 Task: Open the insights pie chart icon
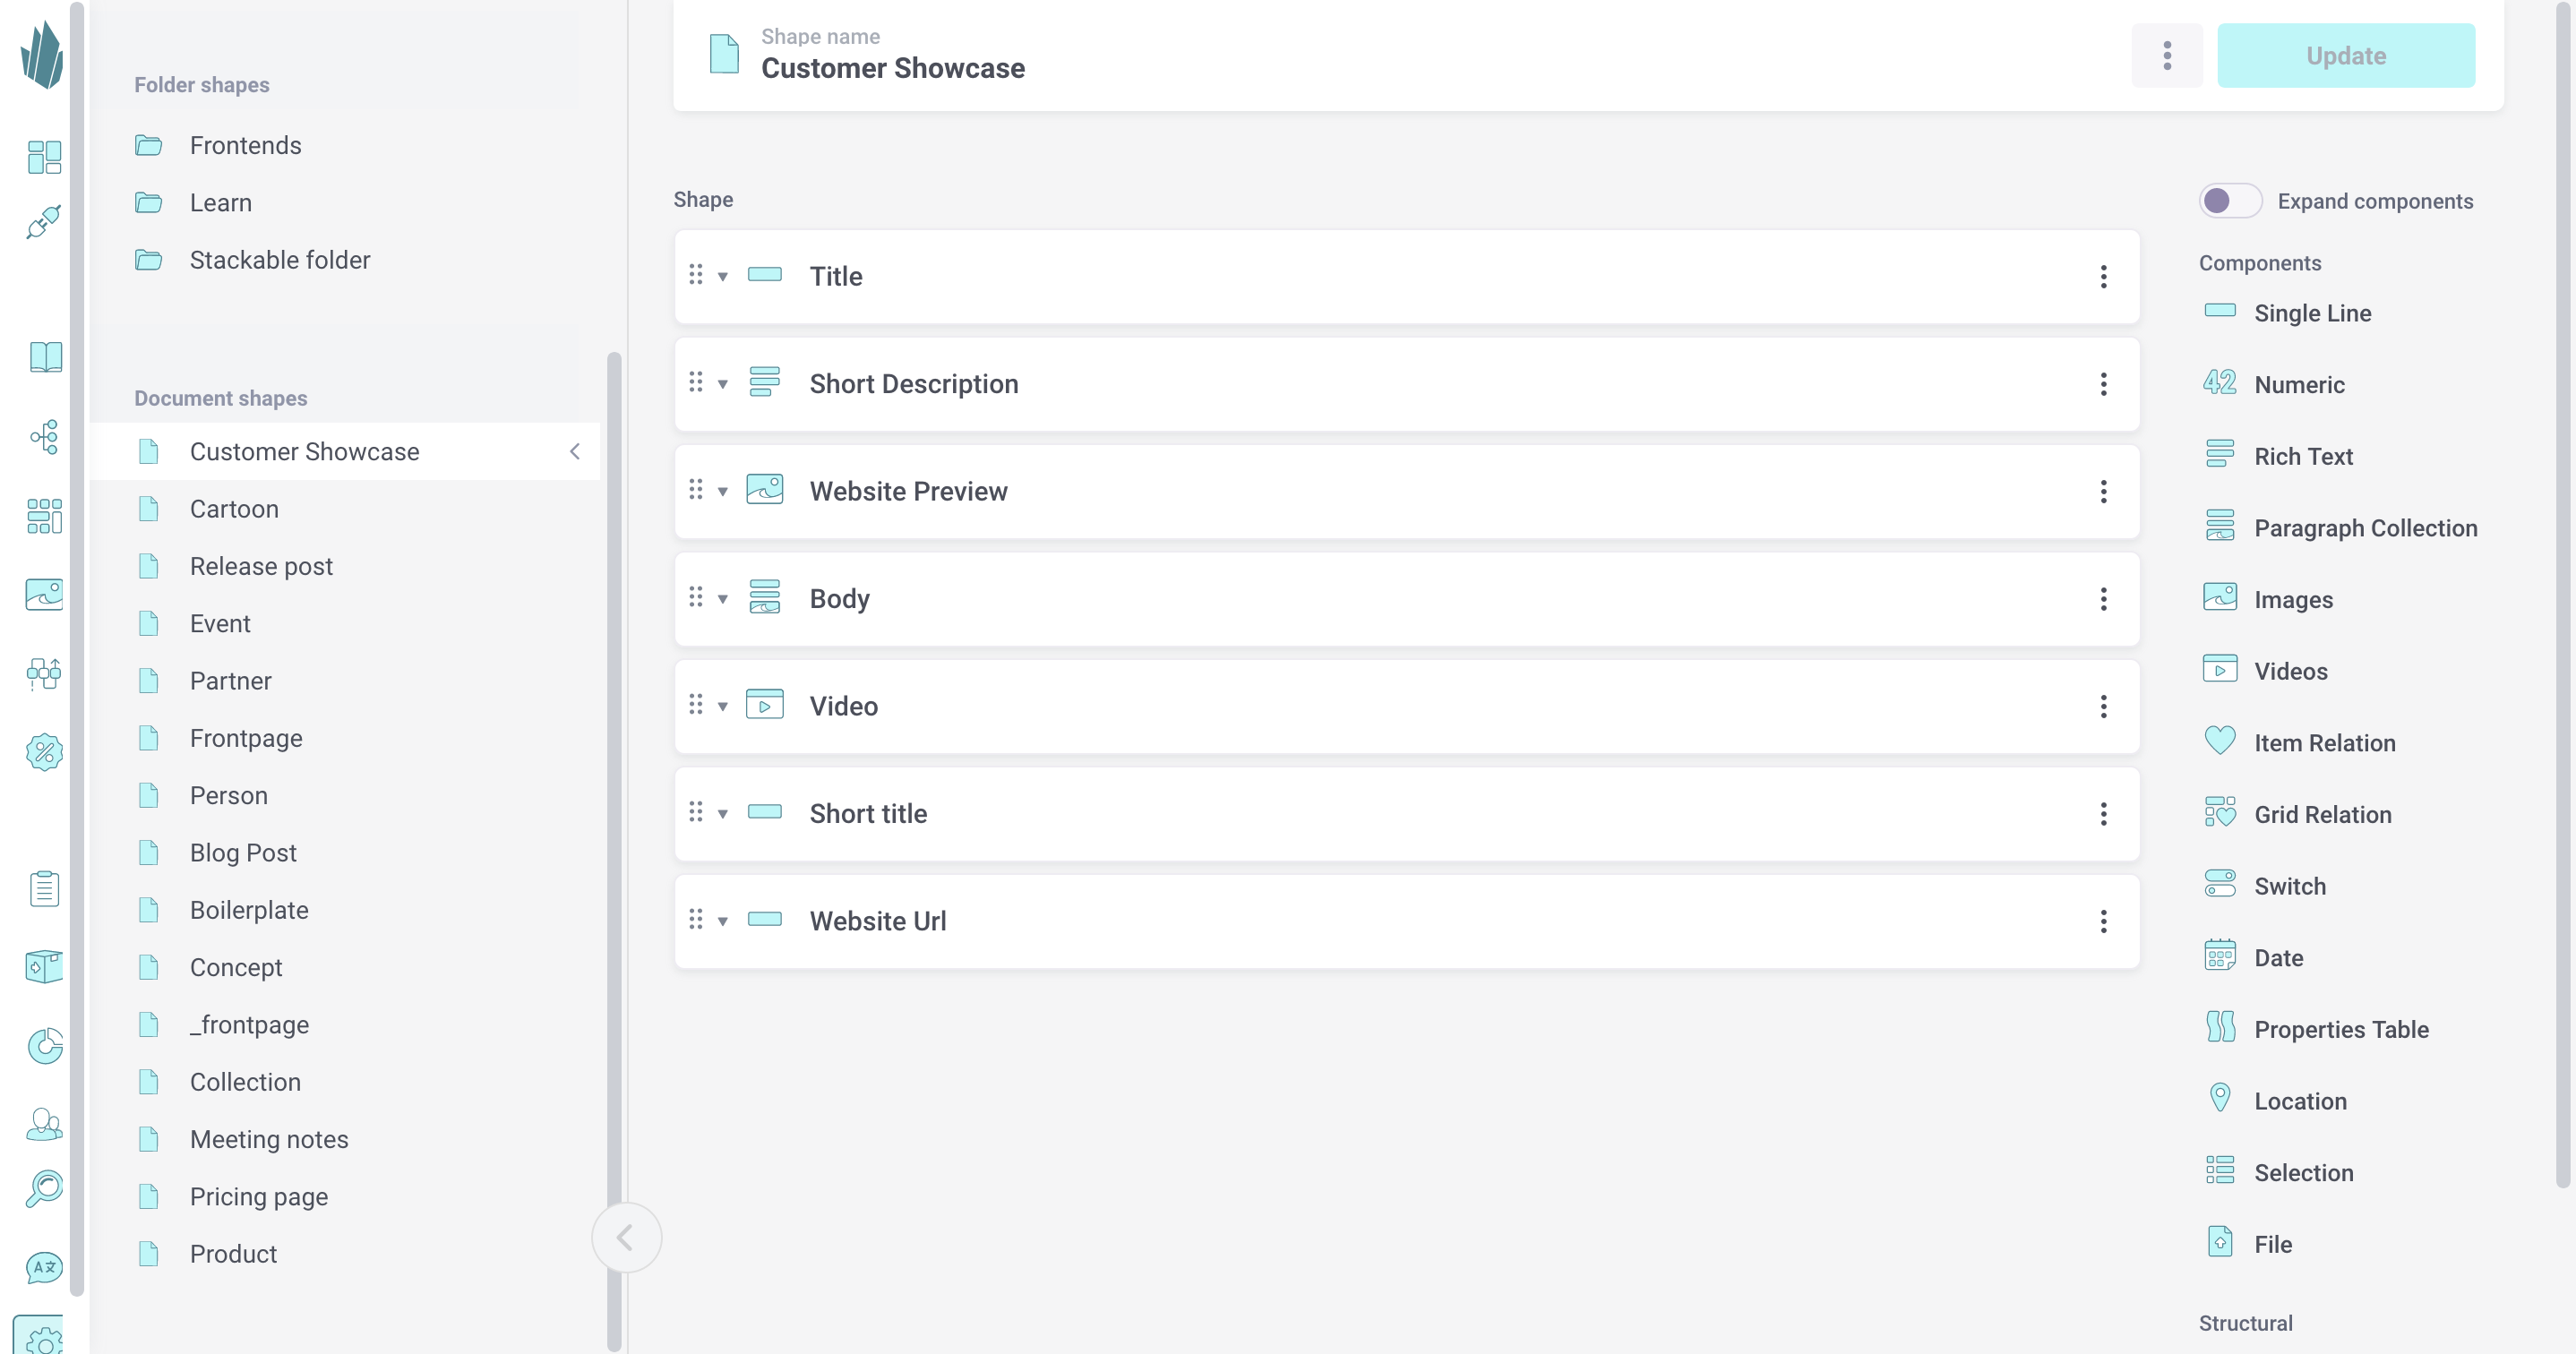click(43, 1046)
